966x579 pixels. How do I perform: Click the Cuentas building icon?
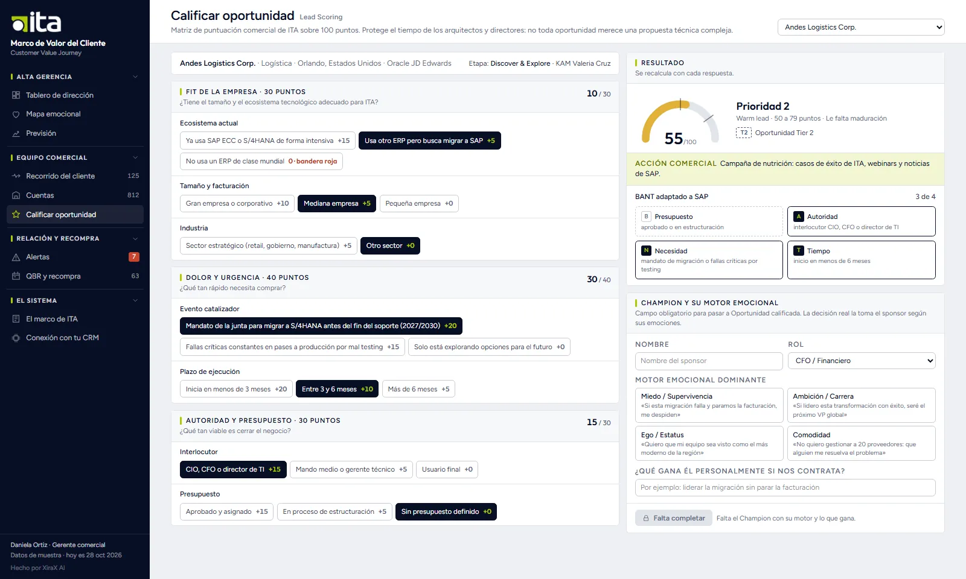tap(16, 195)
